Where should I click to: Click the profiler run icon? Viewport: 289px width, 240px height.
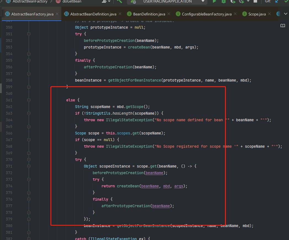242,1
